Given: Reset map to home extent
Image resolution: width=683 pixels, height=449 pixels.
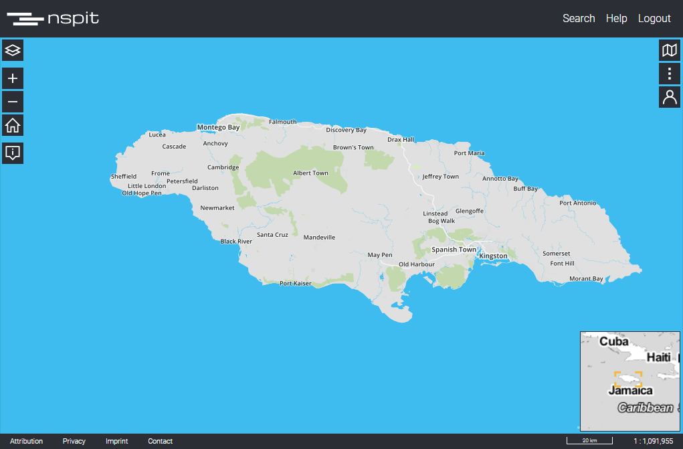Looking at the screenshot, I should coord(13,125).
